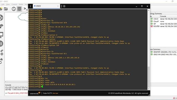
Task: Select ROUTER in the Topology Summary
Action: (157, 26)
